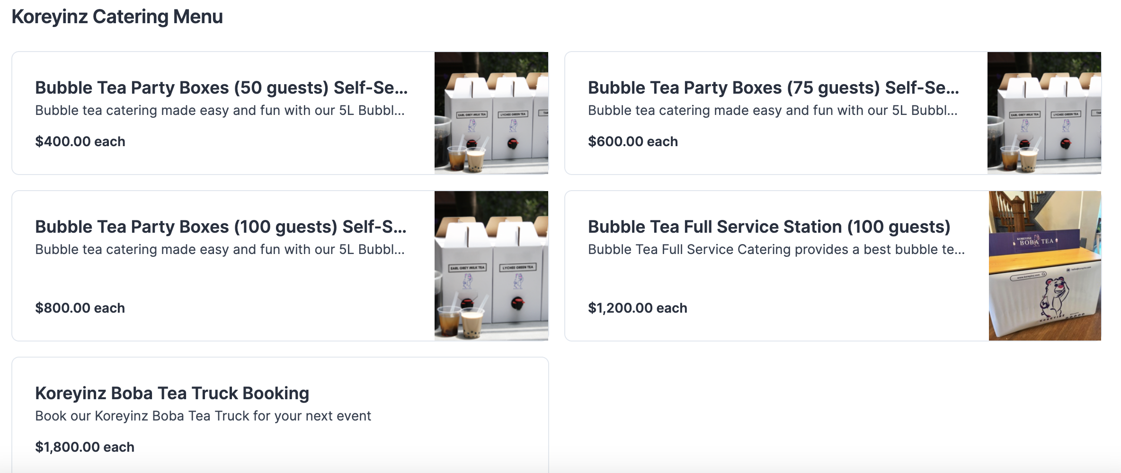Click the 100 guests party box description
Viewport: 1121px width, 473px height.
tap(220, 249)
